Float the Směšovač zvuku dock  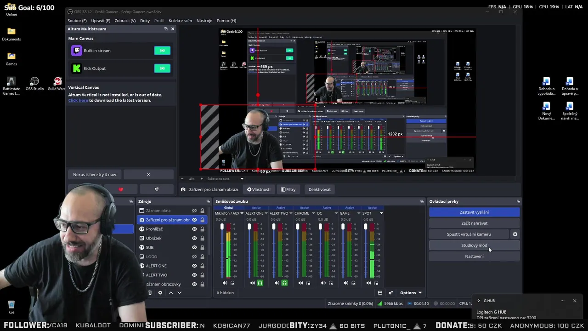tap(422, 201)
